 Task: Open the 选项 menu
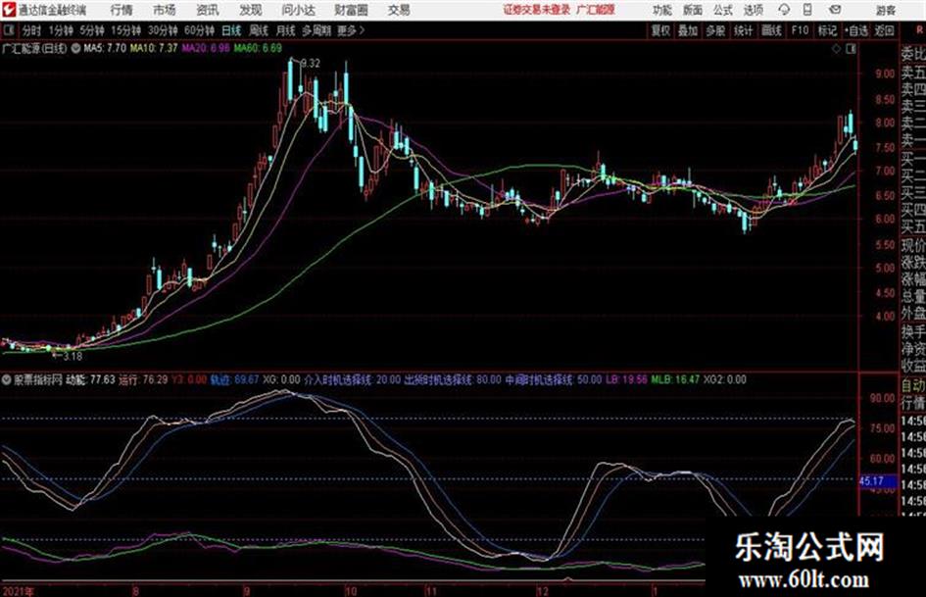pyautogui.click(x=753, y=10)
